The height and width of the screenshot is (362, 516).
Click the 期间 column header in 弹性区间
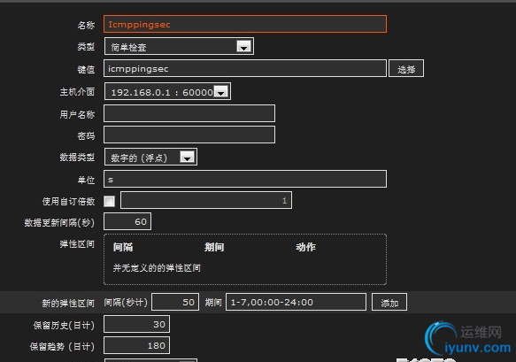coord(214,247)
